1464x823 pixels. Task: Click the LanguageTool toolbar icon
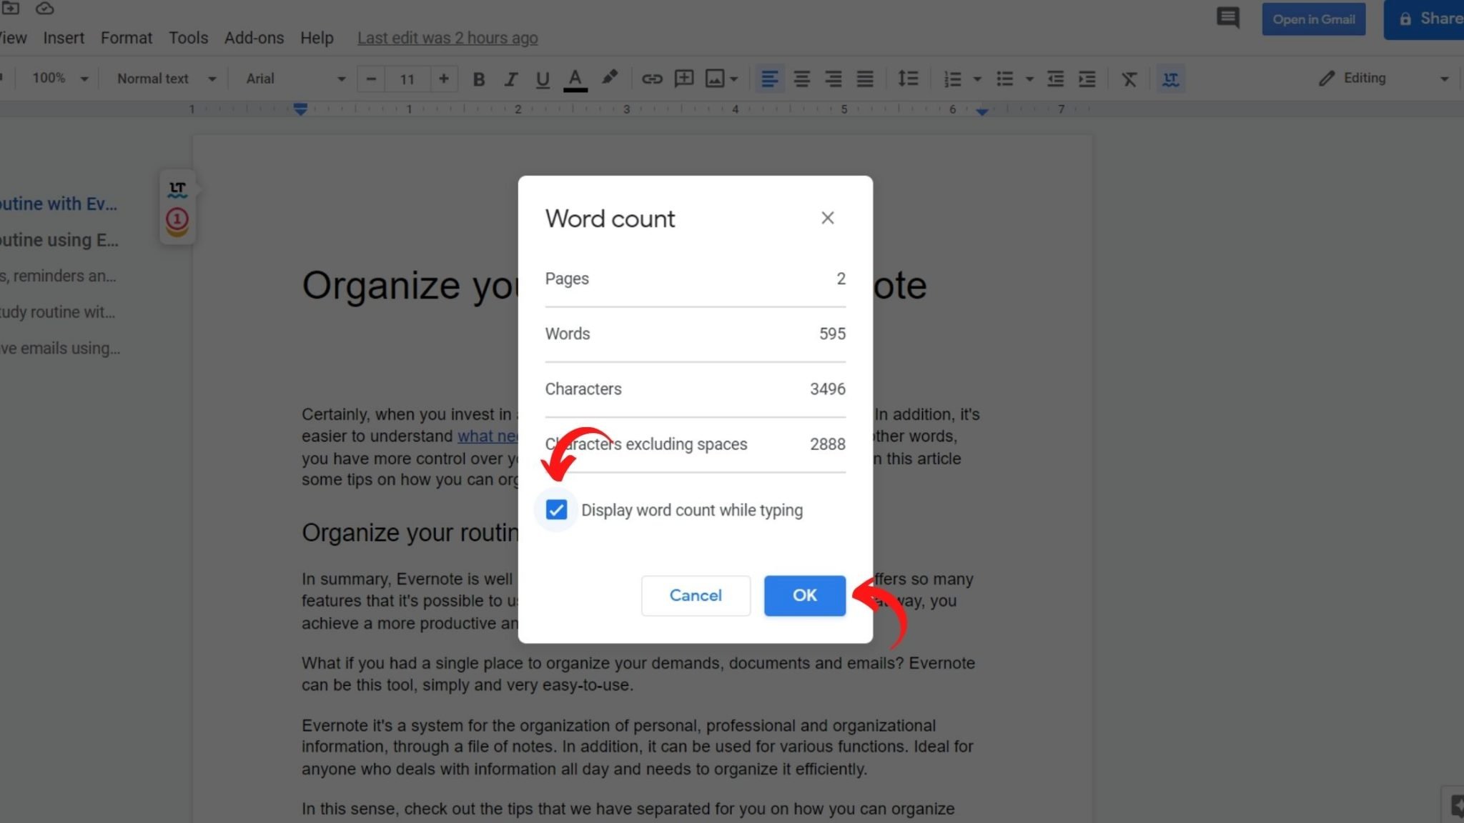[1171, 79]
